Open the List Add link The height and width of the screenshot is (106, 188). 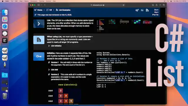coord(54,69)
